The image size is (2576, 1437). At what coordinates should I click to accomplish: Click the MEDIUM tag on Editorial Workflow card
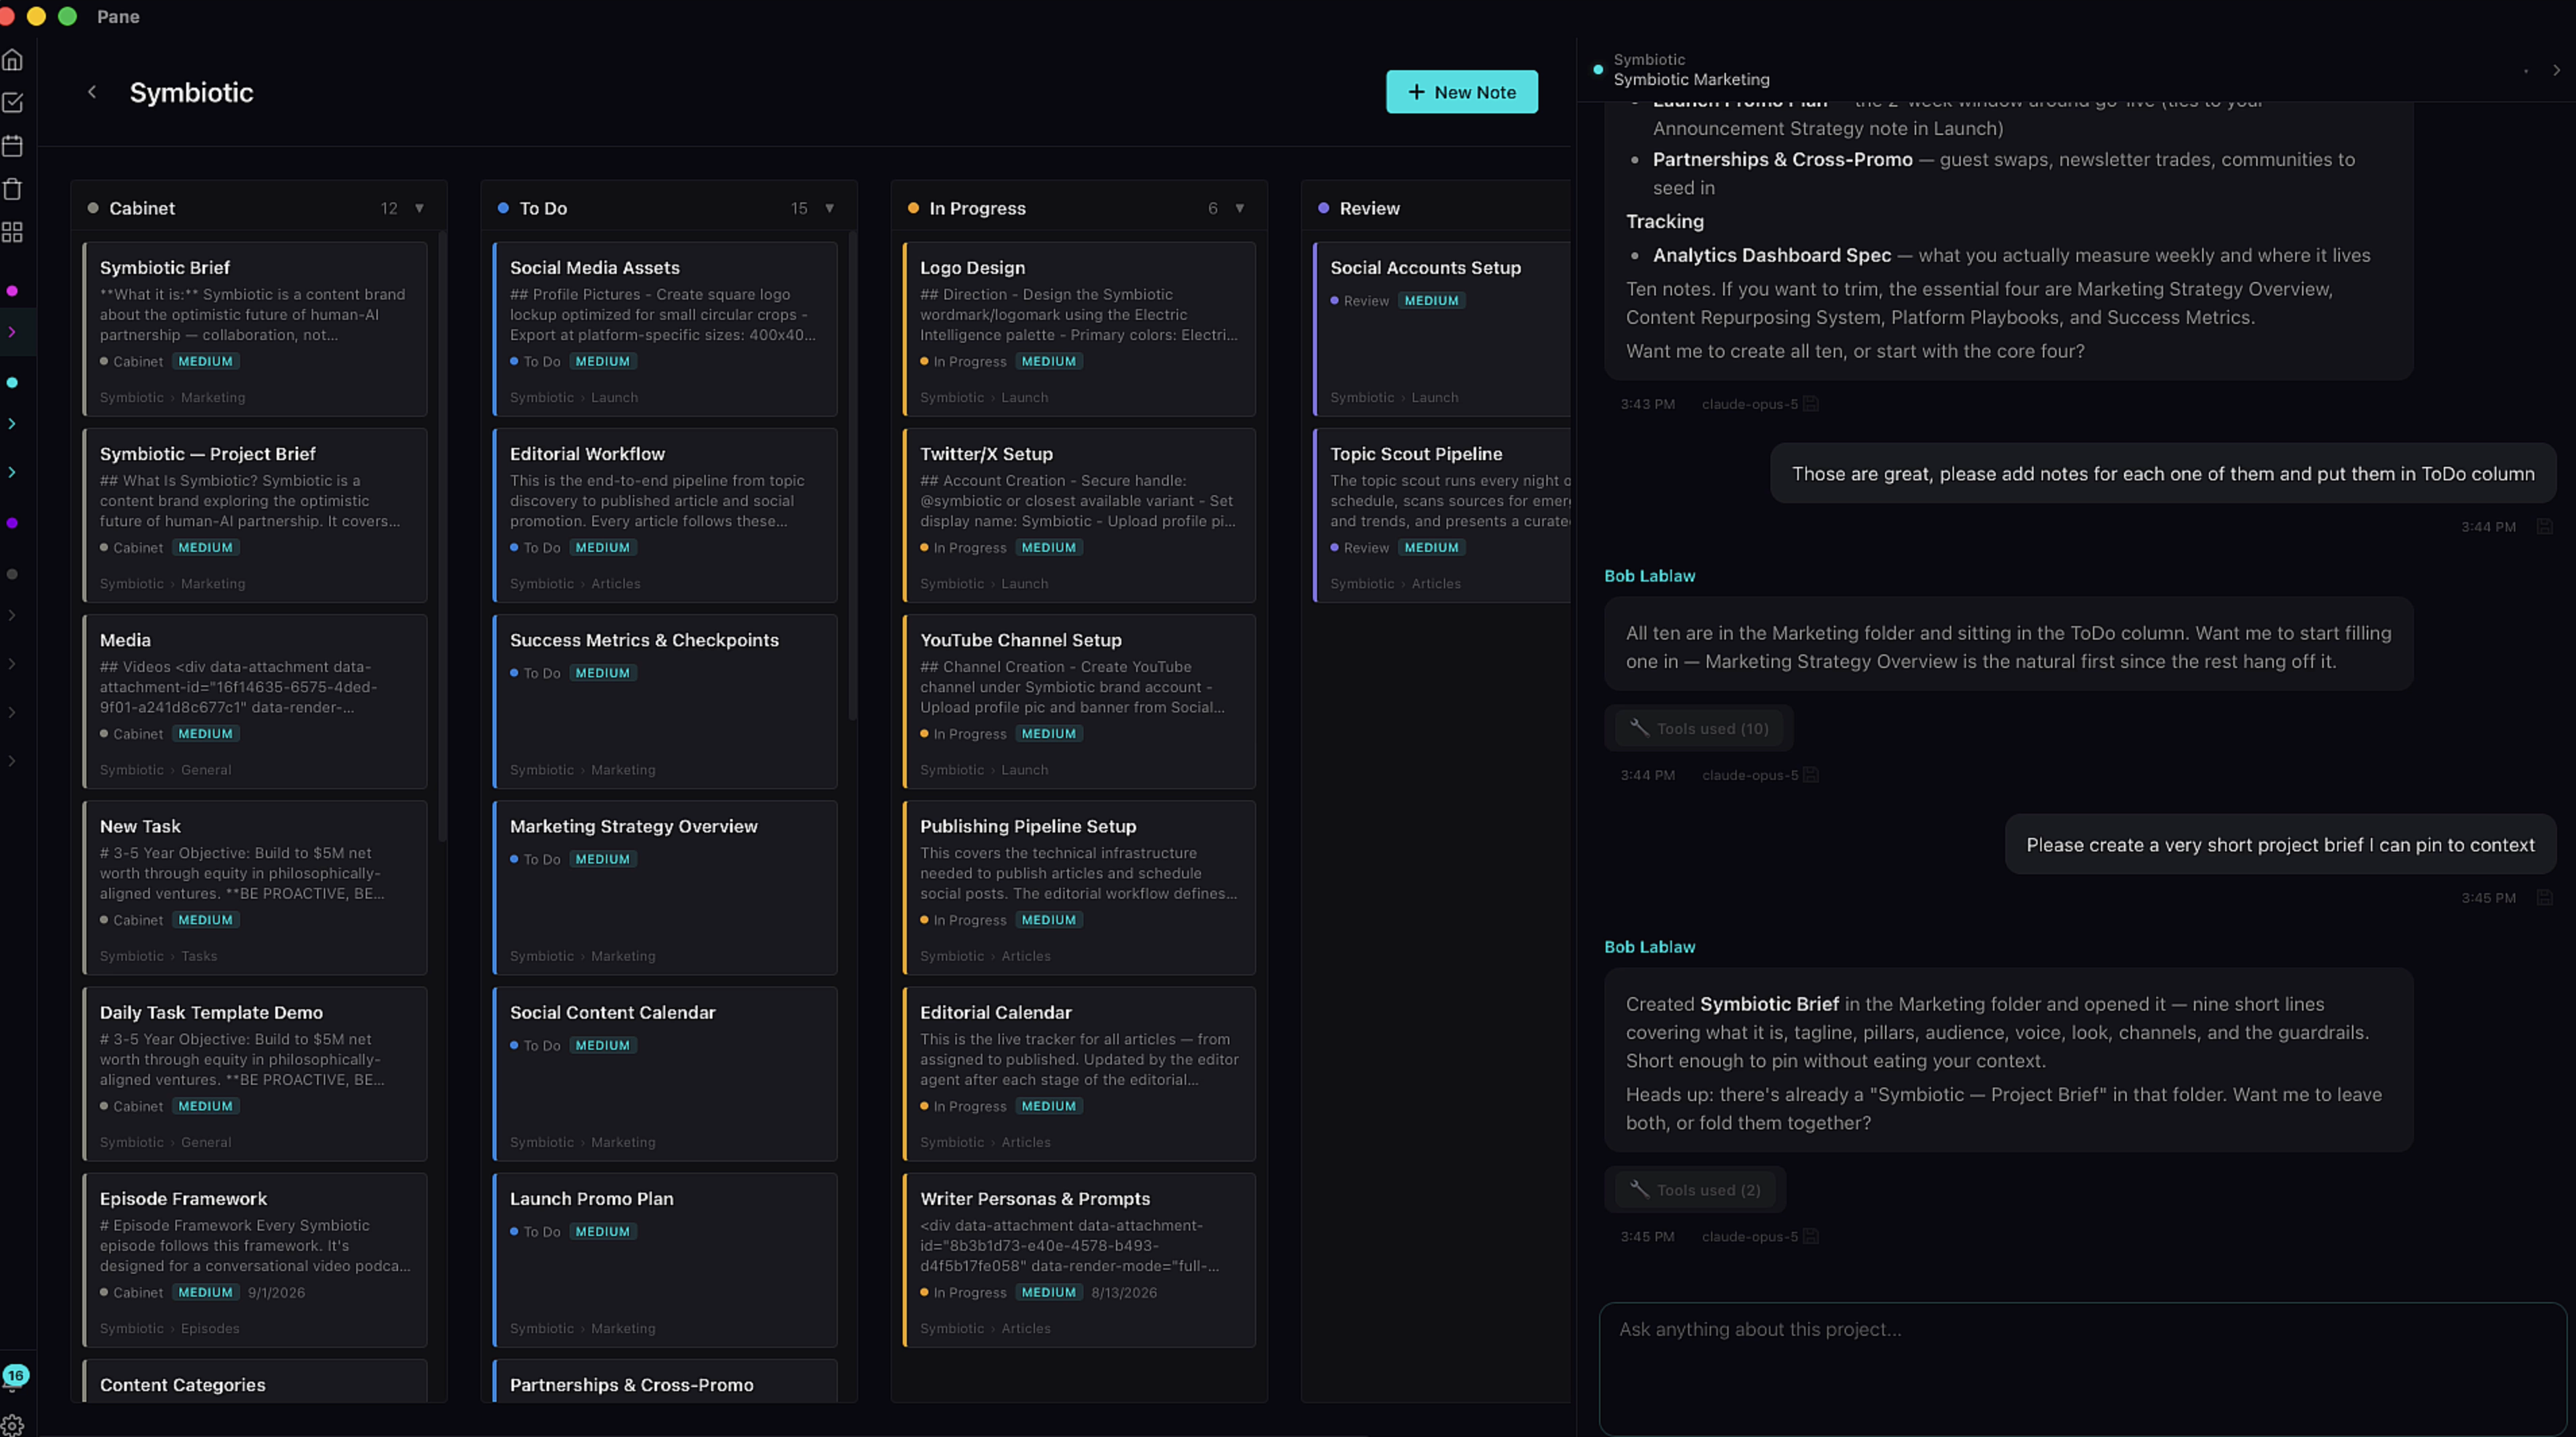pos(602,548)
